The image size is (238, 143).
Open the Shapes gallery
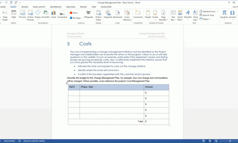coord(38,15)
